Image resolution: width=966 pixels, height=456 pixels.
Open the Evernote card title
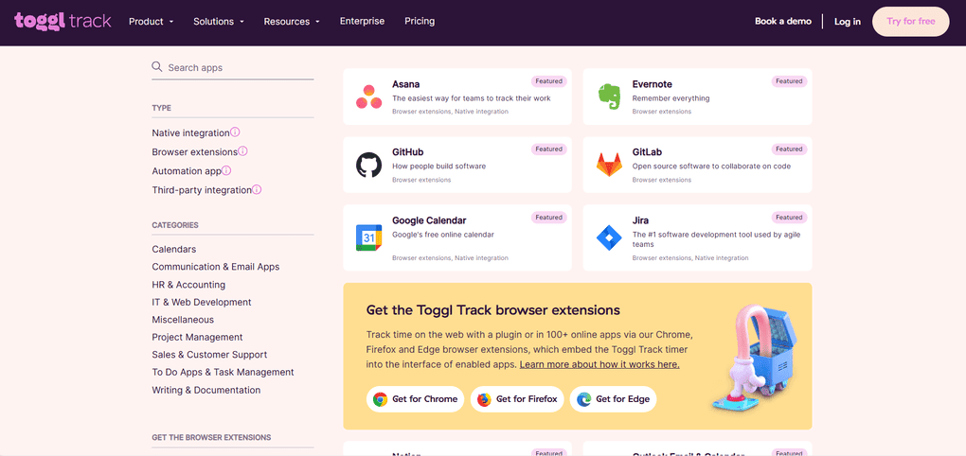pyautogui.click(x=652, y=84)
